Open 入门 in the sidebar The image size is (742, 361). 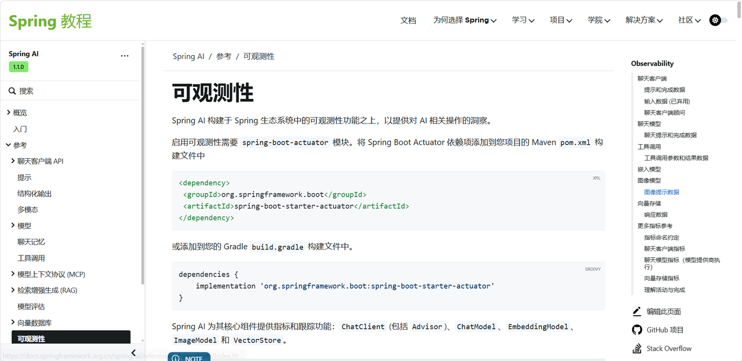click(20, 129)
